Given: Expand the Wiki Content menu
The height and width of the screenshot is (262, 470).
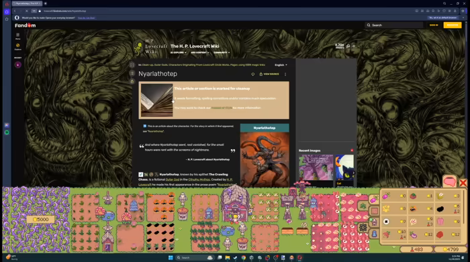Looking at the screenshot, I should click(199, 53).
